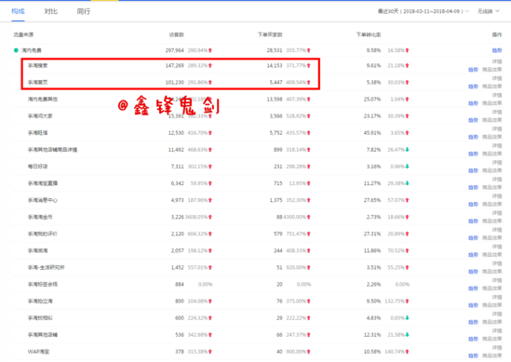Screen dimensions: 511x362
Task: Open 商品效果 for the 884 visitors row
Action: [492, 288]
